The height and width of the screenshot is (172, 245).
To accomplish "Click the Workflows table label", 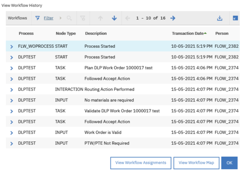I will point(17,18).
